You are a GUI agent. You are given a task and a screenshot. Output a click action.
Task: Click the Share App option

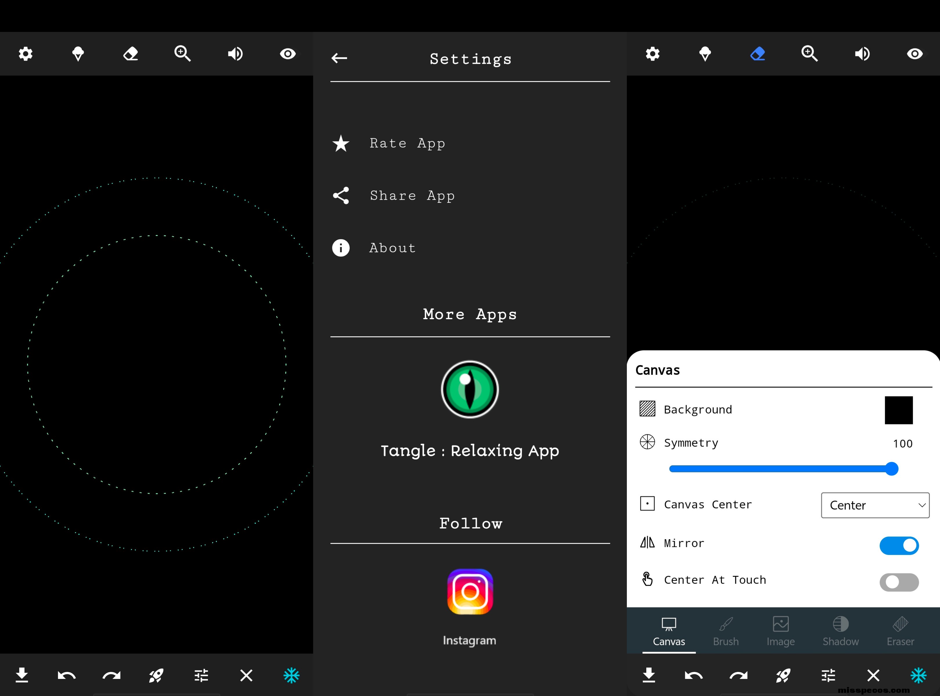(412, 196)
